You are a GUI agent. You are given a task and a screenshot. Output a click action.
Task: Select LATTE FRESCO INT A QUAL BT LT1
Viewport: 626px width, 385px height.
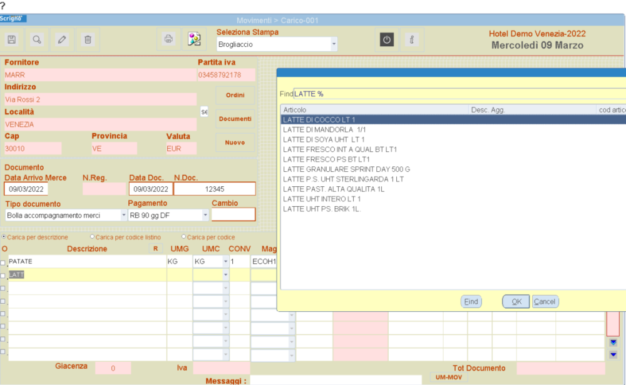(x=453, y=149)
